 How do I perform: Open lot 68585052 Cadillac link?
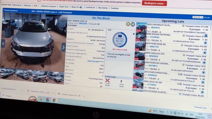pyautogui.click(x=153, y=56)
